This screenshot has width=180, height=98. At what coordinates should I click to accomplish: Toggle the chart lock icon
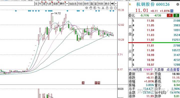pyautogui.click(x=107, y=8)
